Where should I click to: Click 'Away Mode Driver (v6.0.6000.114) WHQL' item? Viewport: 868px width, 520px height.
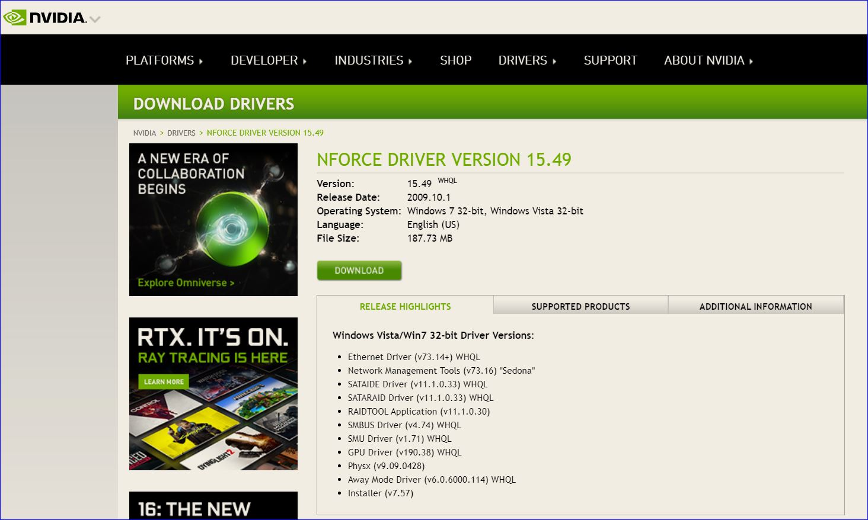pyautogui.click(x=432, y=480)
